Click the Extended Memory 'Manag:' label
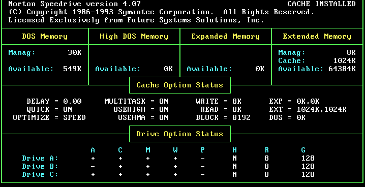This screenshot has height=187, width=365. coord(292,52)
